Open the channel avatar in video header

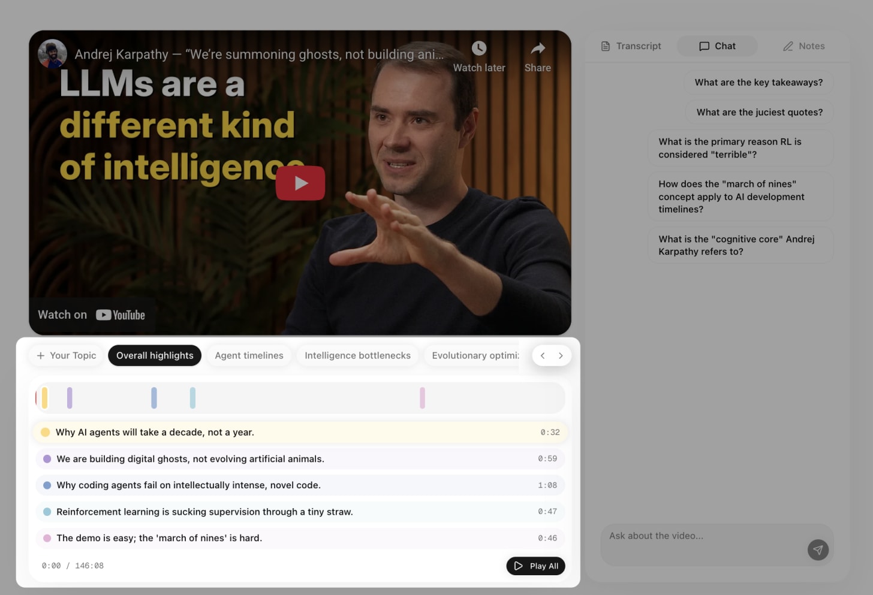coord(52,54)
